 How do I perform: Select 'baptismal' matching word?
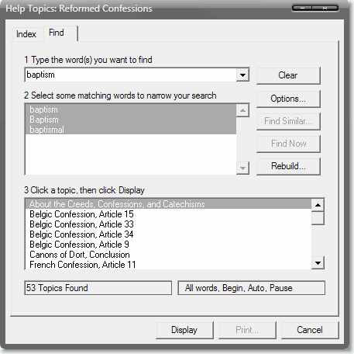tap(131, 130)
